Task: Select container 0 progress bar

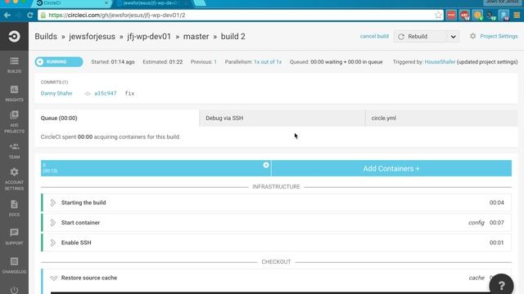Action: pos(156,168)
